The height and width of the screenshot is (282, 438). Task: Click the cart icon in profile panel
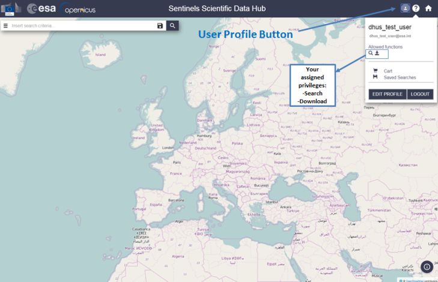pos(376,71)
